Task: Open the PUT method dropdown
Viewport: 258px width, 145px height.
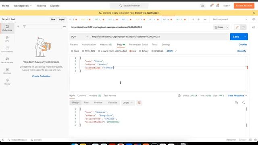Action: pyautogui.click(x=80, y=37)
